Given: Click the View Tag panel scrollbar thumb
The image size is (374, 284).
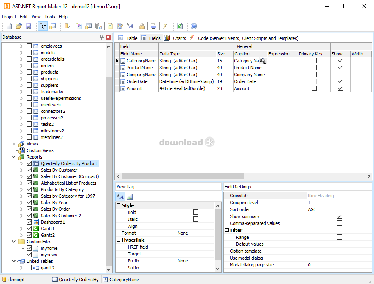Looking at the screenshot, I should click(218, 234).
